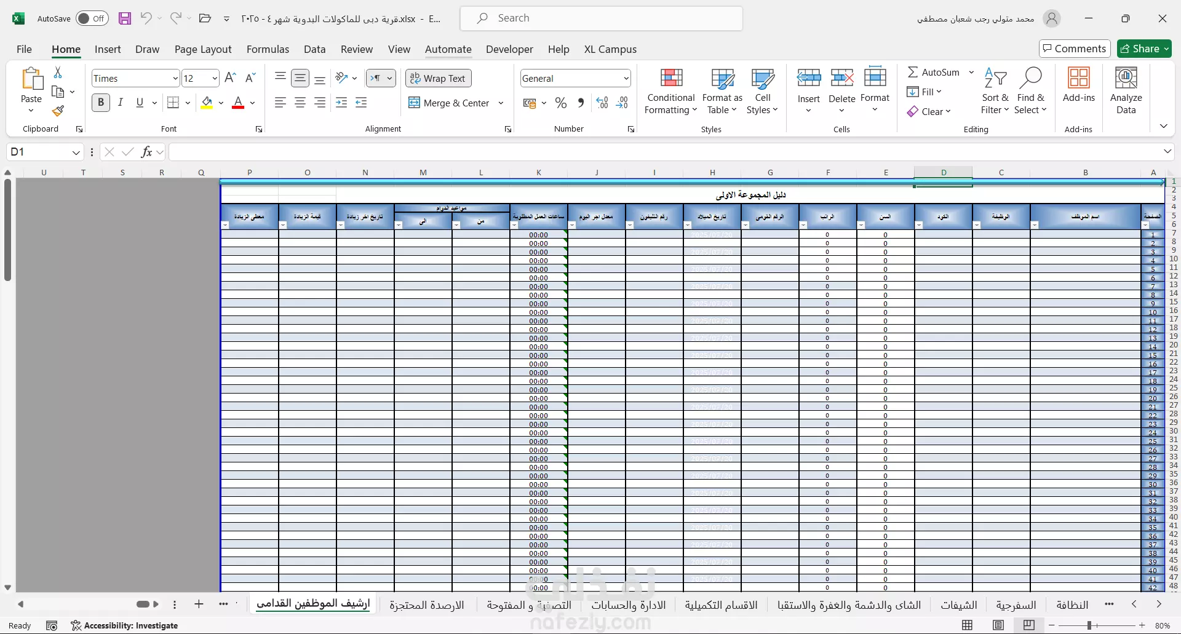This screenshot has height=634, width=1181.
Task: Expand Merge & Center options arrow
Action: point(501,103)
